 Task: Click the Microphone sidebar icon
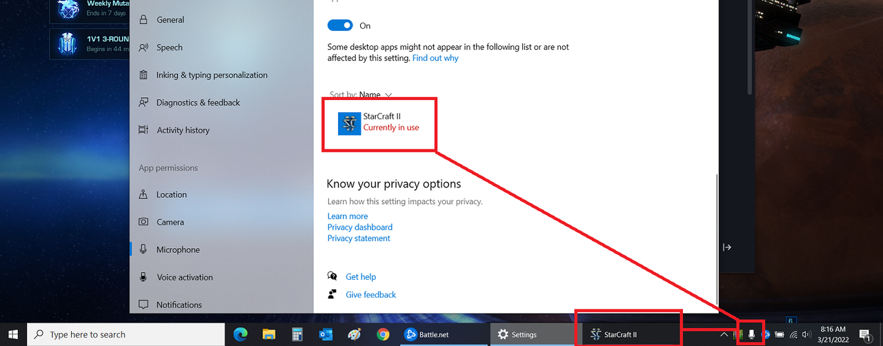point(143,250)
